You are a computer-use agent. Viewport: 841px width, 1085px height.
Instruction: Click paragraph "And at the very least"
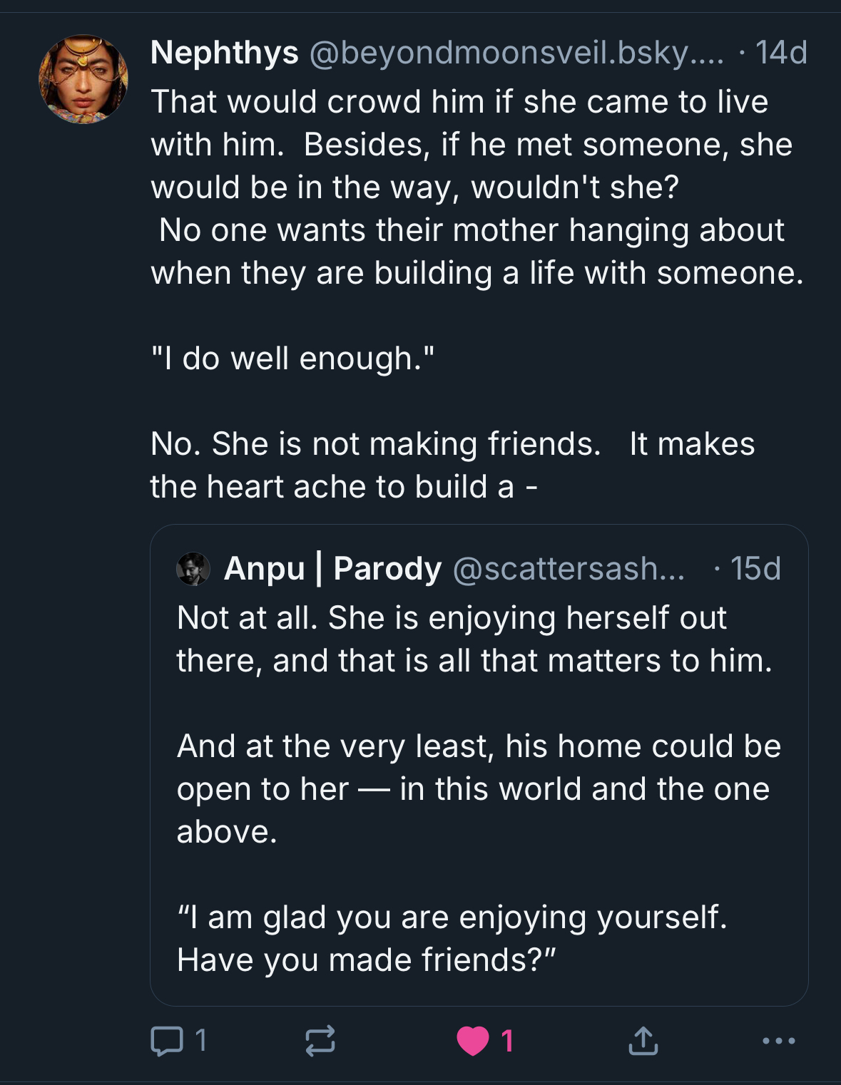(479, 746)
